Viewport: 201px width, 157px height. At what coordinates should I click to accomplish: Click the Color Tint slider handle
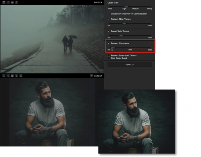click(126, 7)
